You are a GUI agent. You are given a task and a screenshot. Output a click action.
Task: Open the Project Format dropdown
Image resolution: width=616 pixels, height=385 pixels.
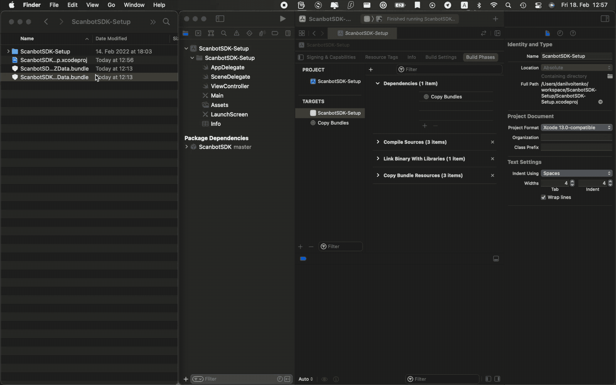576,127
